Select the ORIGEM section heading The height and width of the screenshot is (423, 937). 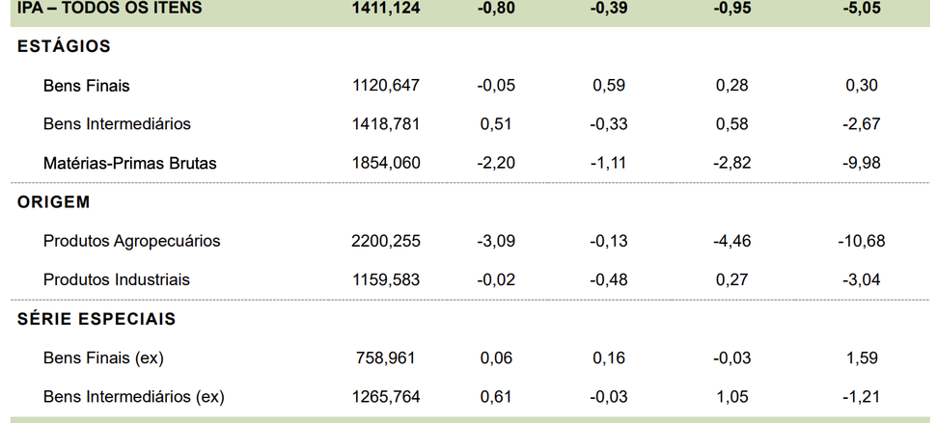click(x=54, y=202)
